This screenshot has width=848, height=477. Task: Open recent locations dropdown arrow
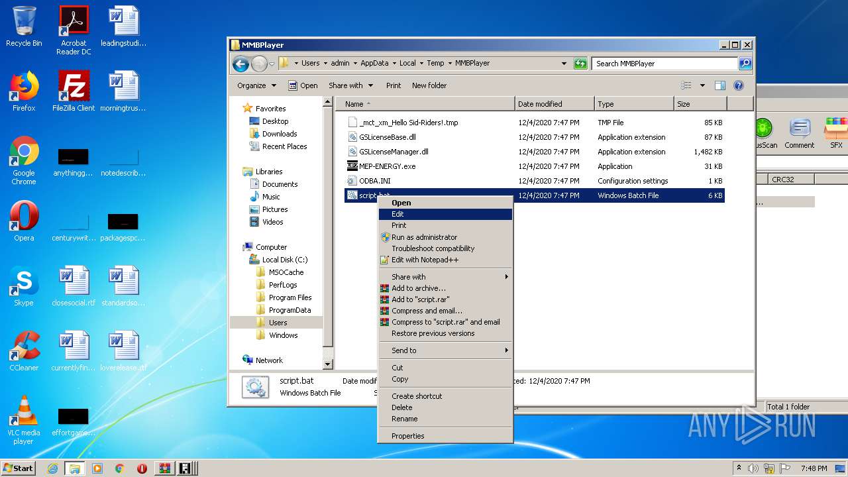pos(272,64)
